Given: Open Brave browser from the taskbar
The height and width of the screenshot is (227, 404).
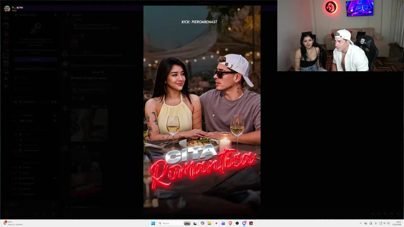Looking at the screenshot, I should tap(230, 223).
